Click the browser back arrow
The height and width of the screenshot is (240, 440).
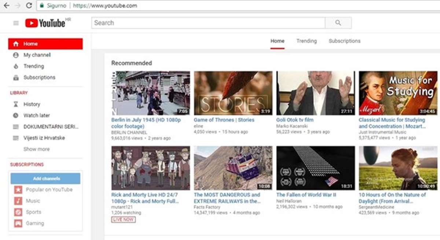point(6,5)
